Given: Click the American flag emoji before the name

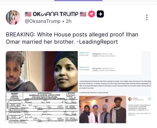Looking at the screenshot, I should tap(28, 14).
